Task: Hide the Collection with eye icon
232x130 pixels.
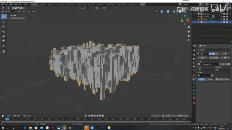Action: coord(221,14)
